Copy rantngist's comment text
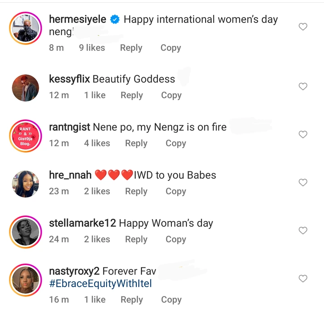The height and width of the screenshot is (311, 324). 175,143
